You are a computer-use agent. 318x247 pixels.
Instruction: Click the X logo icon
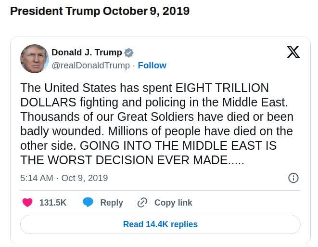(x=293, y=52)
